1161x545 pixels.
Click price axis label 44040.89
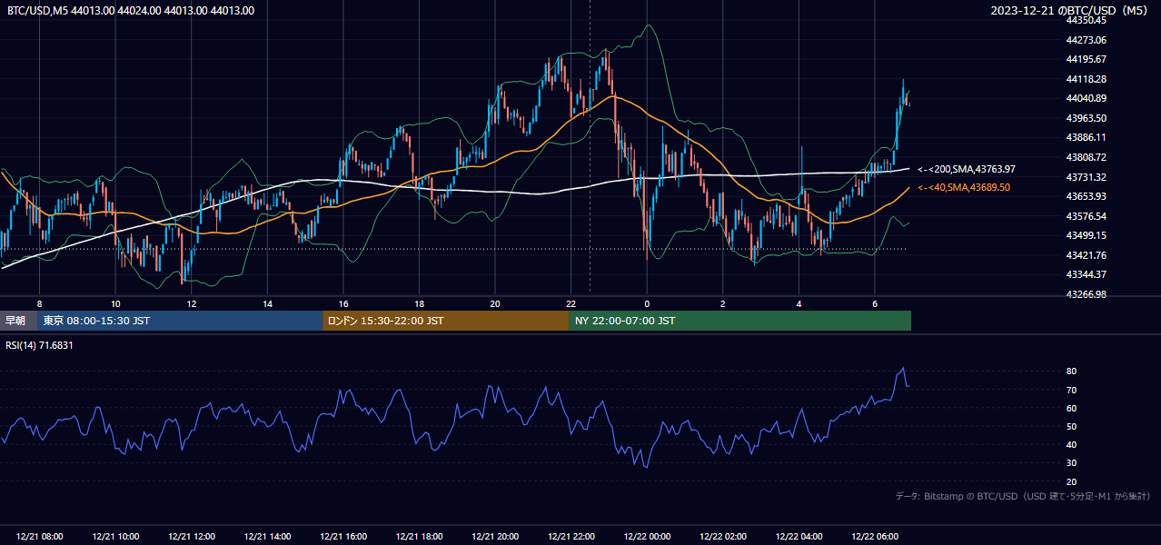coord(1086,98)
